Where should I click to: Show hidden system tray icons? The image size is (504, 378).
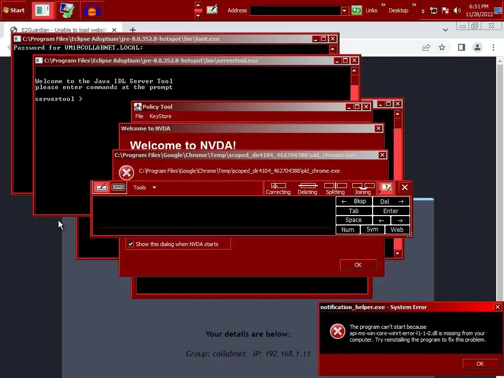[x=423, y=11]
